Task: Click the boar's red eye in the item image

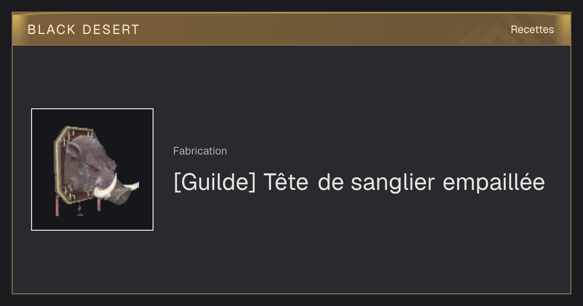Action: (94, 168)
